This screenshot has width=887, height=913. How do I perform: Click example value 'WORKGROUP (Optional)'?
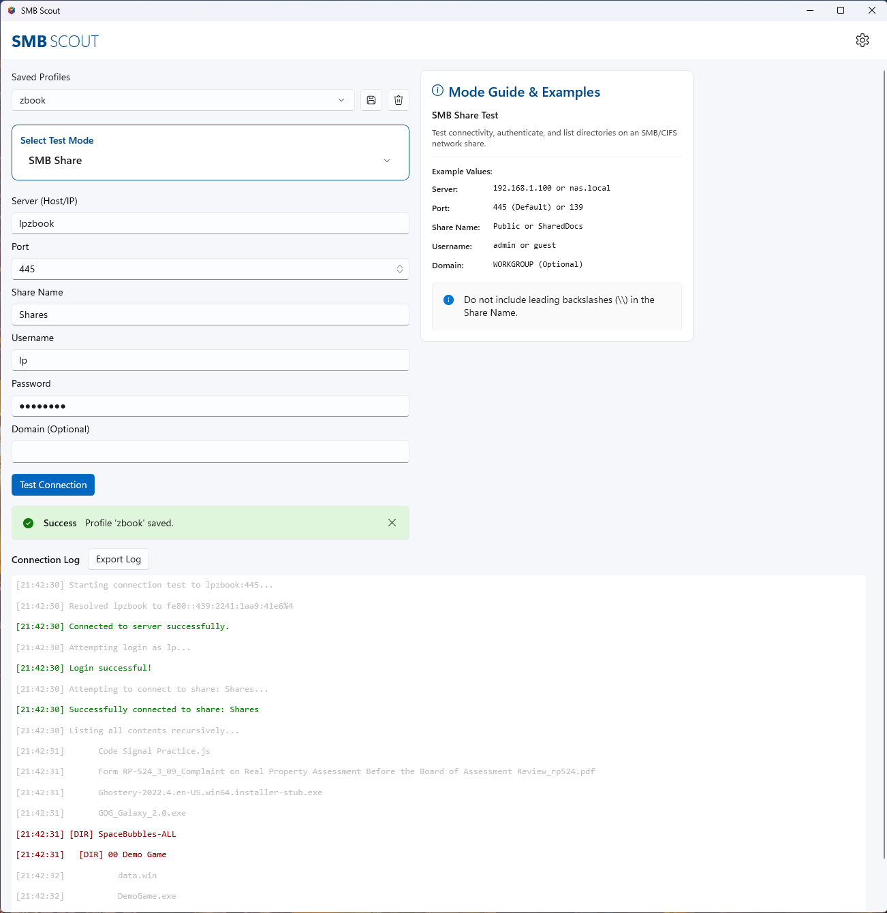[538, 264]
